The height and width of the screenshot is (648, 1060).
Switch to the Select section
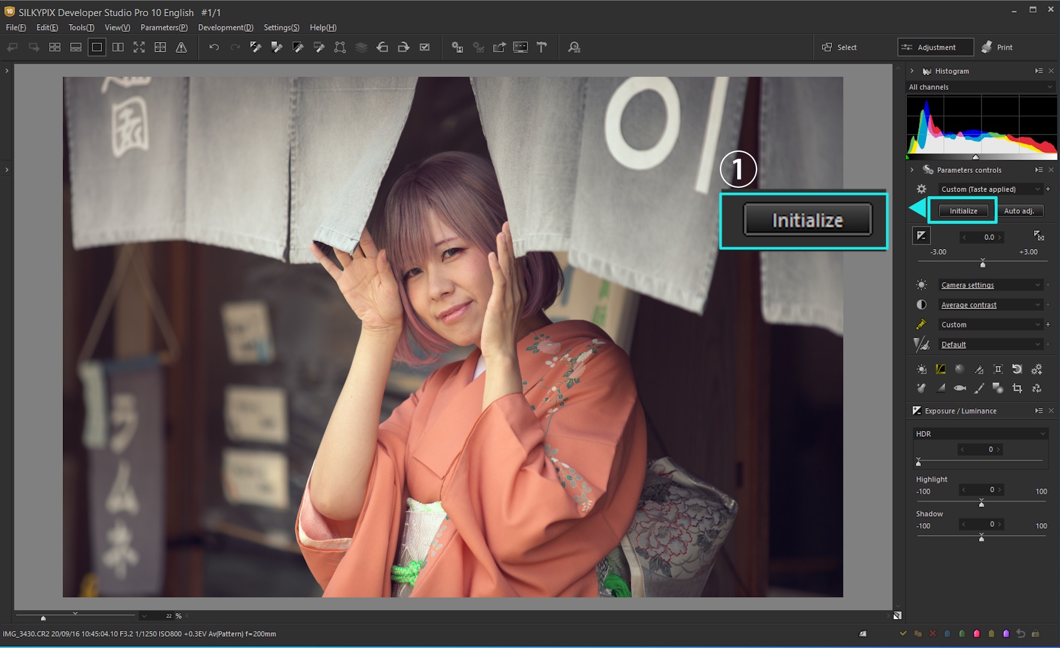(x=840, y=47)
